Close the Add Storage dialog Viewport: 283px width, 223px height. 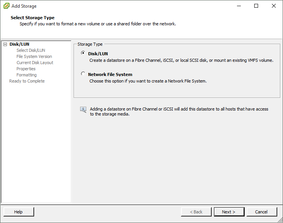[273, 6]
